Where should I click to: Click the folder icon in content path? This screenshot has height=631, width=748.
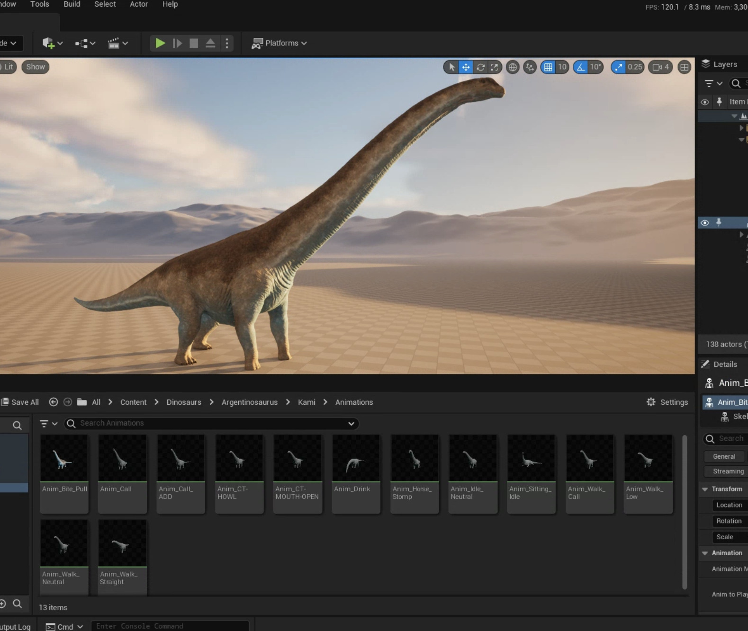point(82,402)
